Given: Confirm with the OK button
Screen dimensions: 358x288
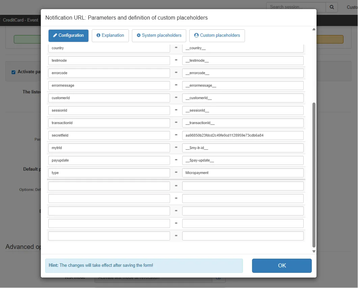Looking at the screenshot, I should (x=282, y=266).
